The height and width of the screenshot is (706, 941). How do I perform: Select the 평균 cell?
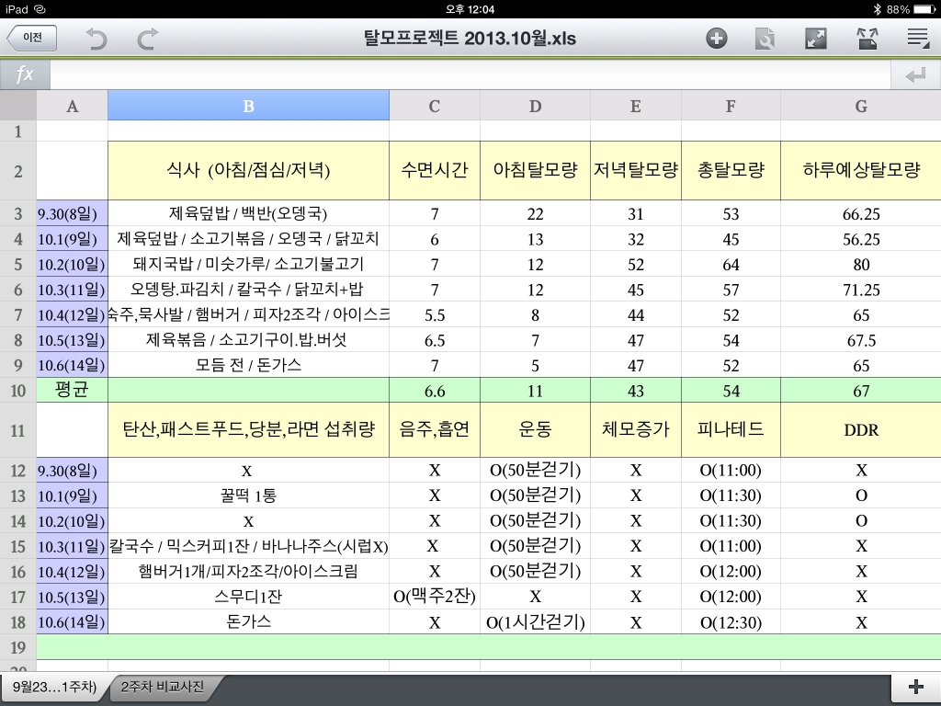(72, 390)
